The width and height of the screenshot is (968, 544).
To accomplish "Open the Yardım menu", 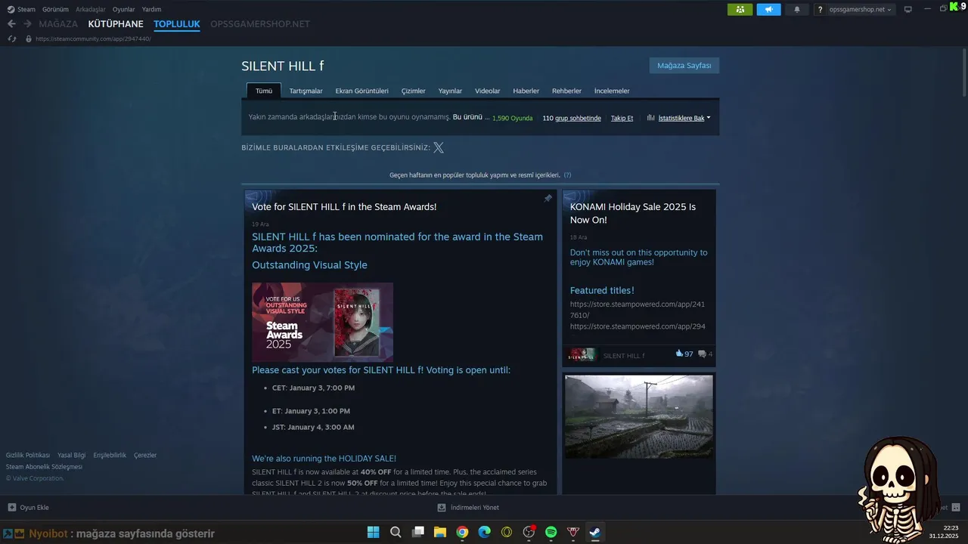I will point(151,10).
